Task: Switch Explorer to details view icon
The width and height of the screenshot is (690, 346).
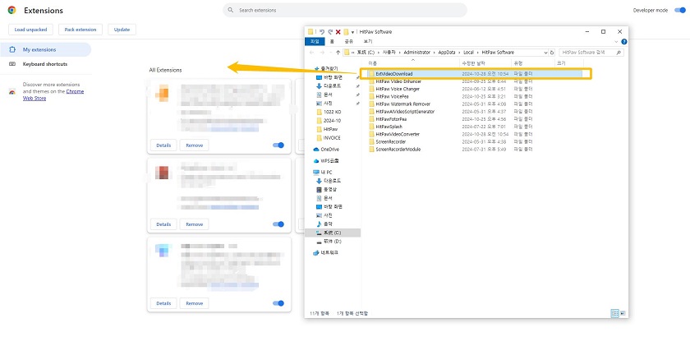Action: (615, 313)
